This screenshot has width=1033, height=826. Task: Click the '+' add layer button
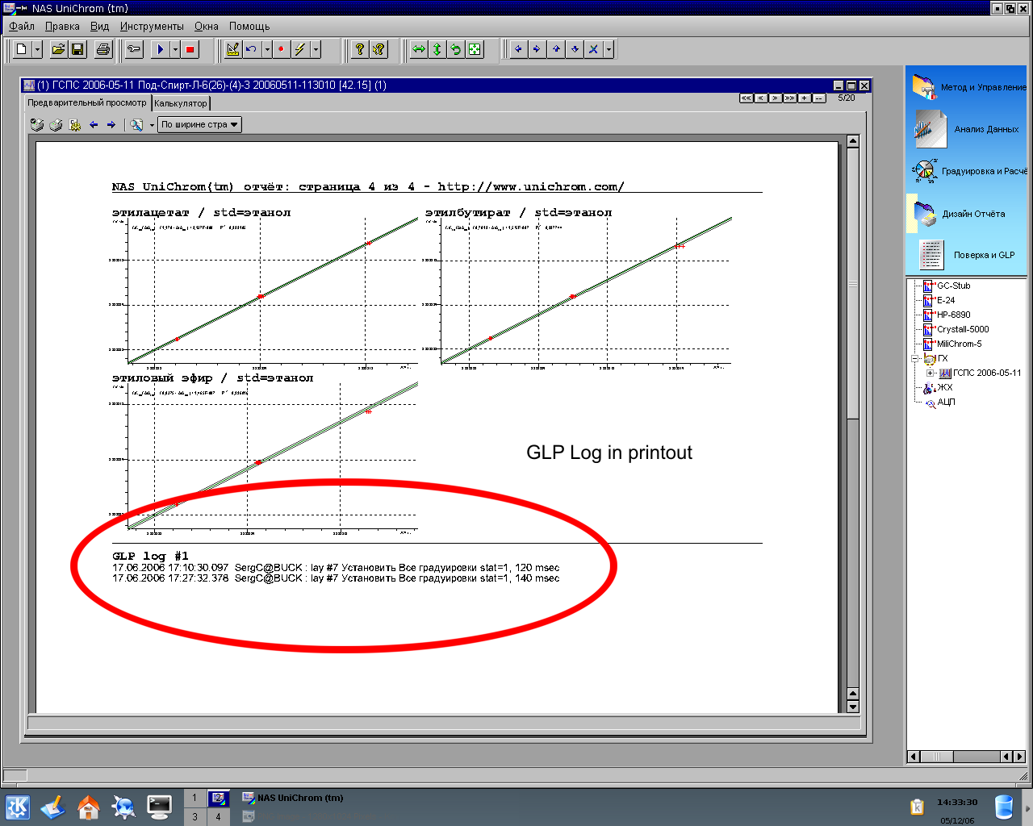click(805, 98)
